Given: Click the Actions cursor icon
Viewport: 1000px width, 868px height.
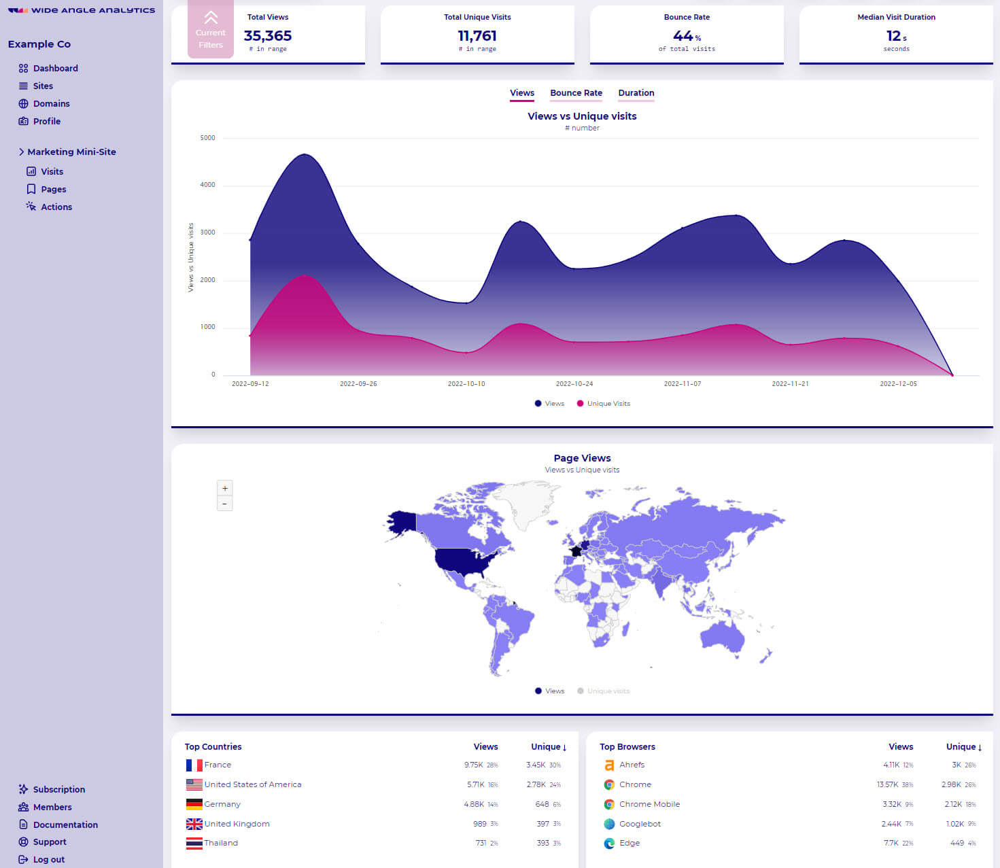Looking at the screenshot, I should click(x=31, y=207).
